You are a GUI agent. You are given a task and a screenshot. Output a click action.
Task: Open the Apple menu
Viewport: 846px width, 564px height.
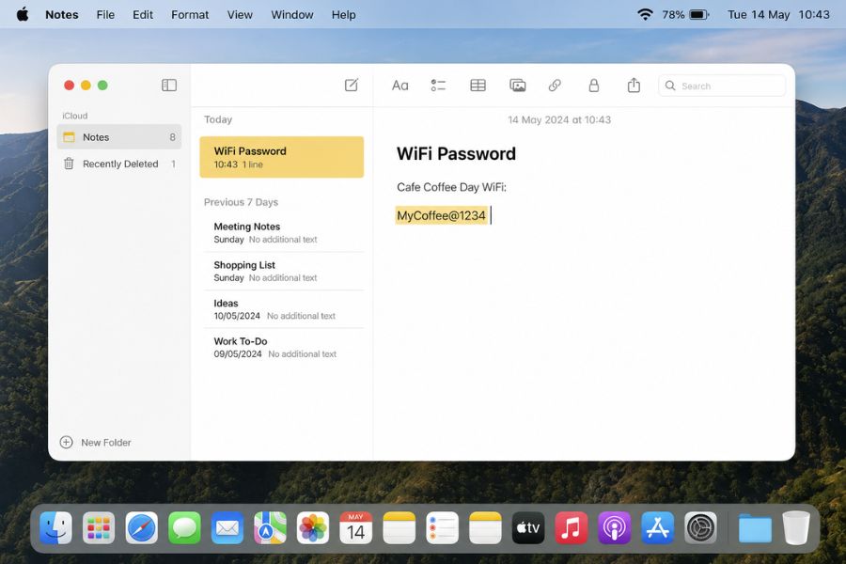pyautogui.click(x=23, y=15)
